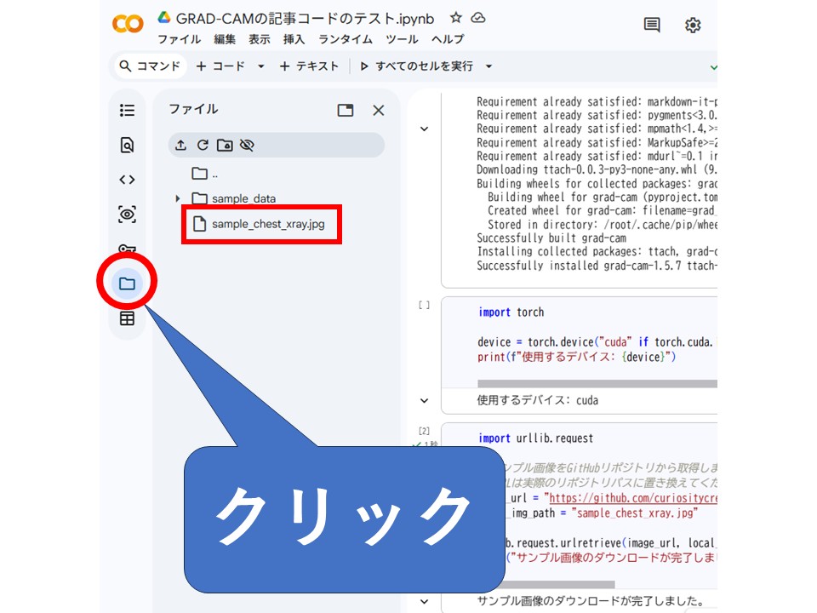
Task: Click Successfully built grad-cam output line
Action: click(551, 238)
